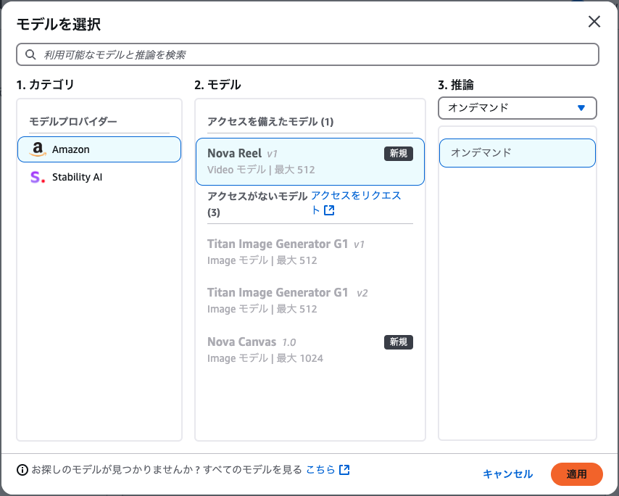Click the blue dropdown arrow in 推論
The height and width of the screenshot is (496, 619).
coord(581,108)
